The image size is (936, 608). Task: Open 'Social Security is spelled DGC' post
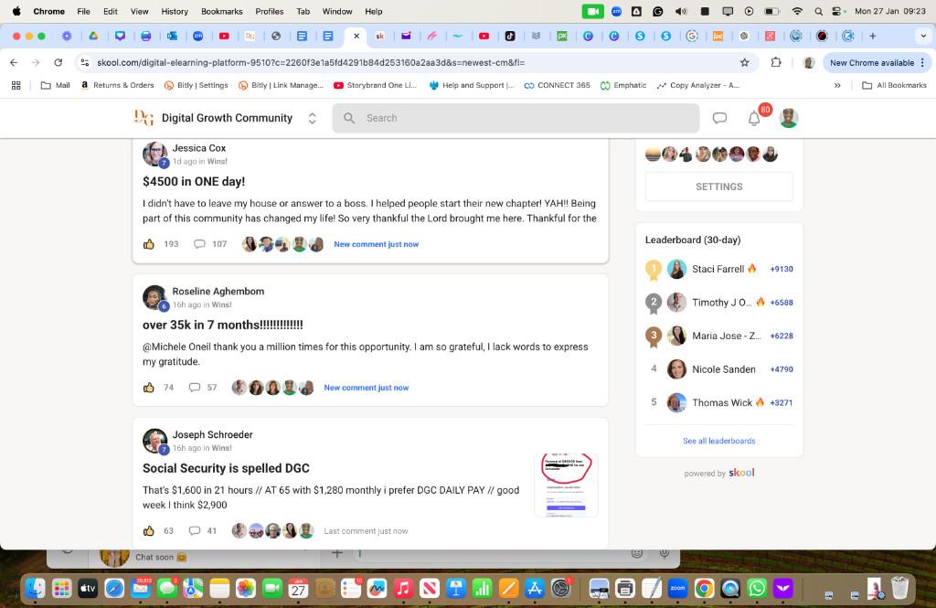coord(226,468)
